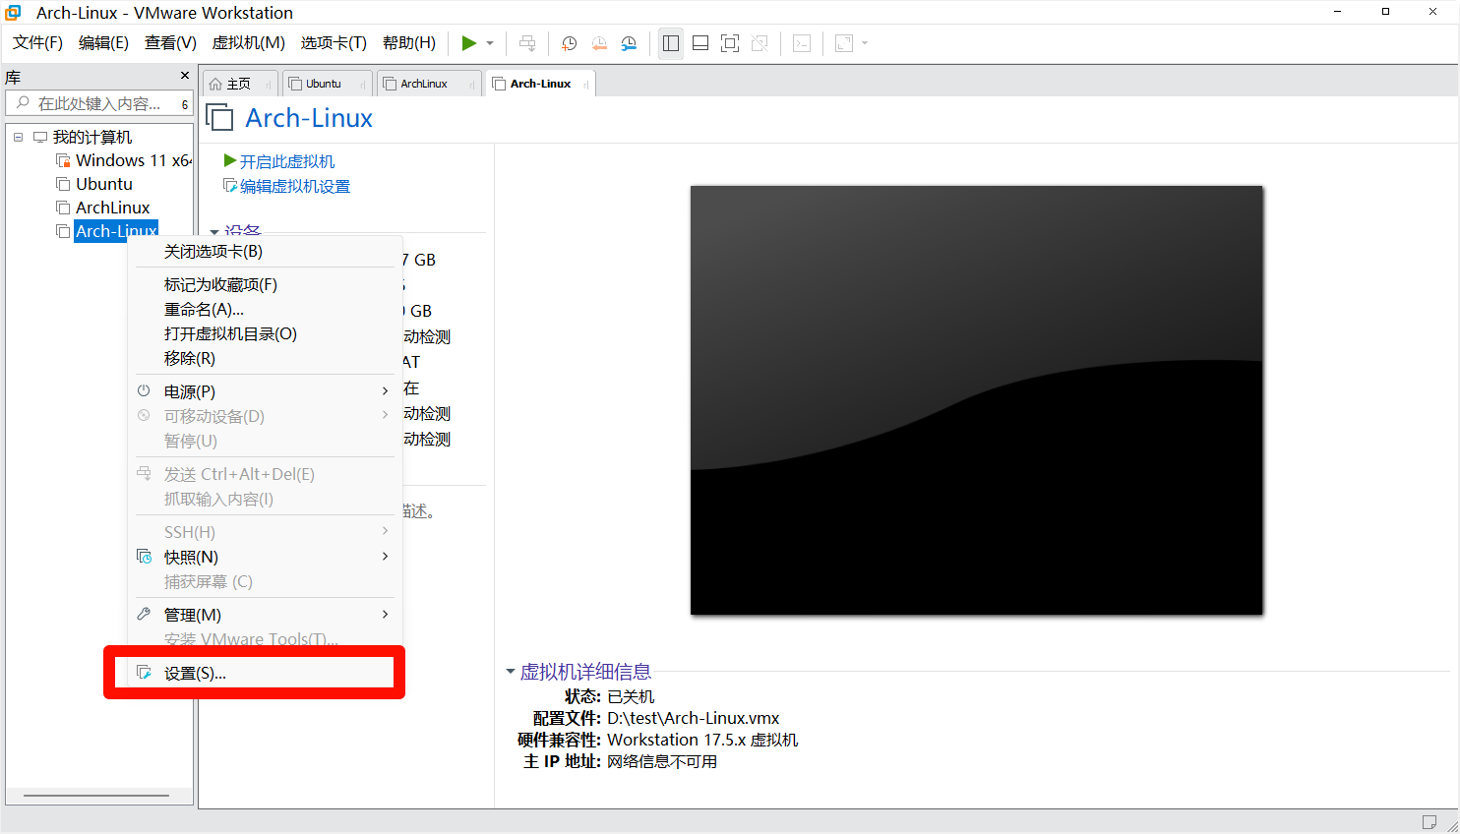Take a snapshot using the clock-plus icon
Image resolution: width=1460 pixels, height=834 pixels.
pos(569,43)
